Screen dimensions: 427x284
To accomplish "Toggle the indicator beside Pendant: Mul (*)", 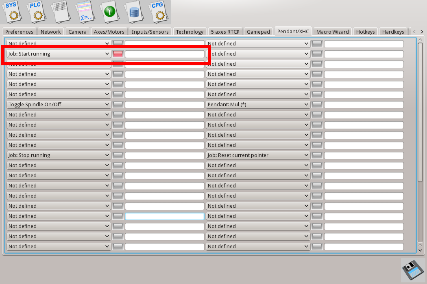I will pyautogui.click(x=317, y=104).
